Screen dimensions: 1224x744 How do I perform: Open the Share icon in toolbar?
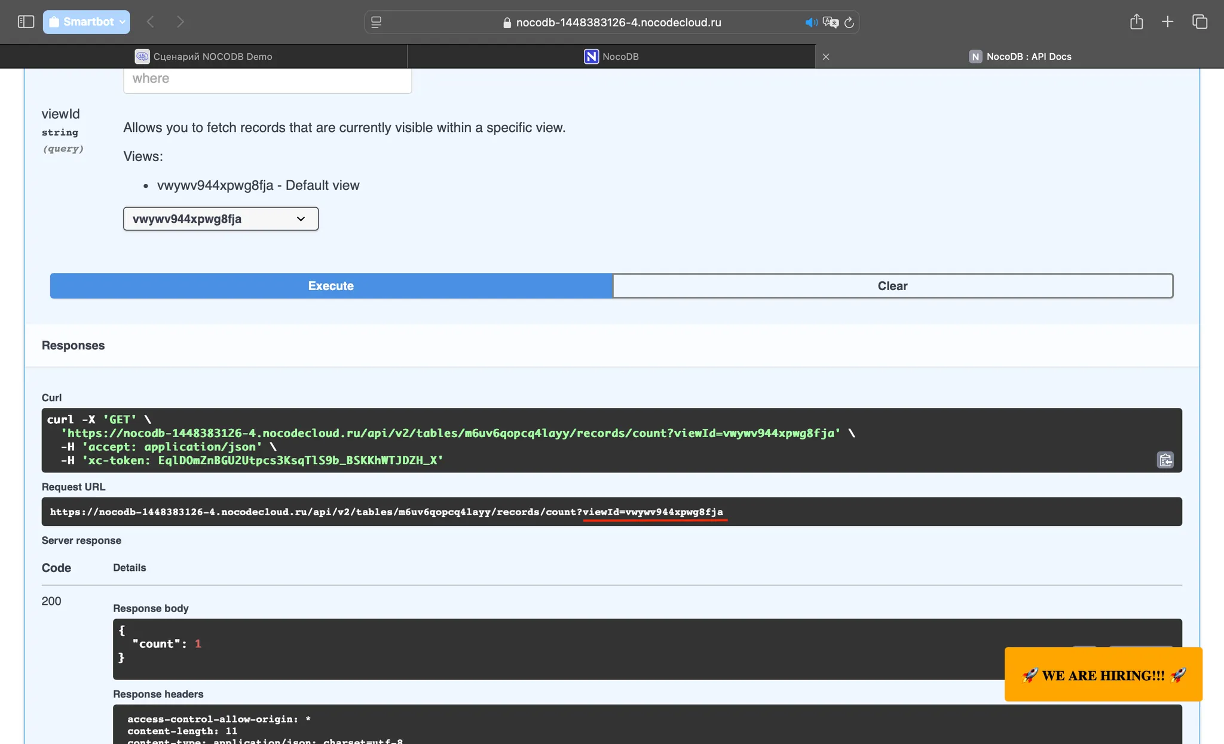(1136, 22)
